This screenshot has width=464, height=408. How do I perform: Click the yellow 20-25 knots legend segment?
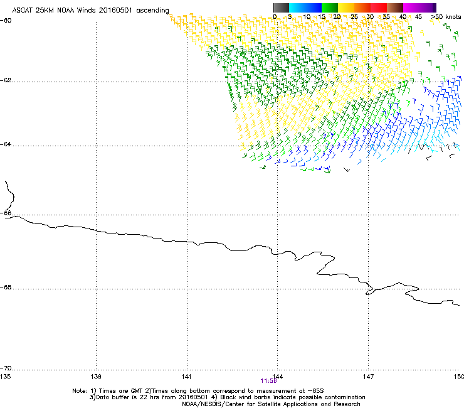(x=346, y=8)
